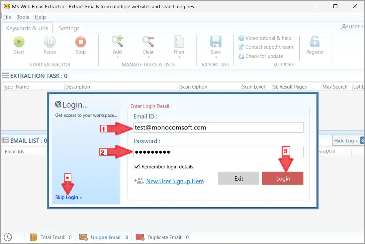Screen dimensions: 365x244
Task: Click the new user signup people icon
Action: tap(139, 181)
